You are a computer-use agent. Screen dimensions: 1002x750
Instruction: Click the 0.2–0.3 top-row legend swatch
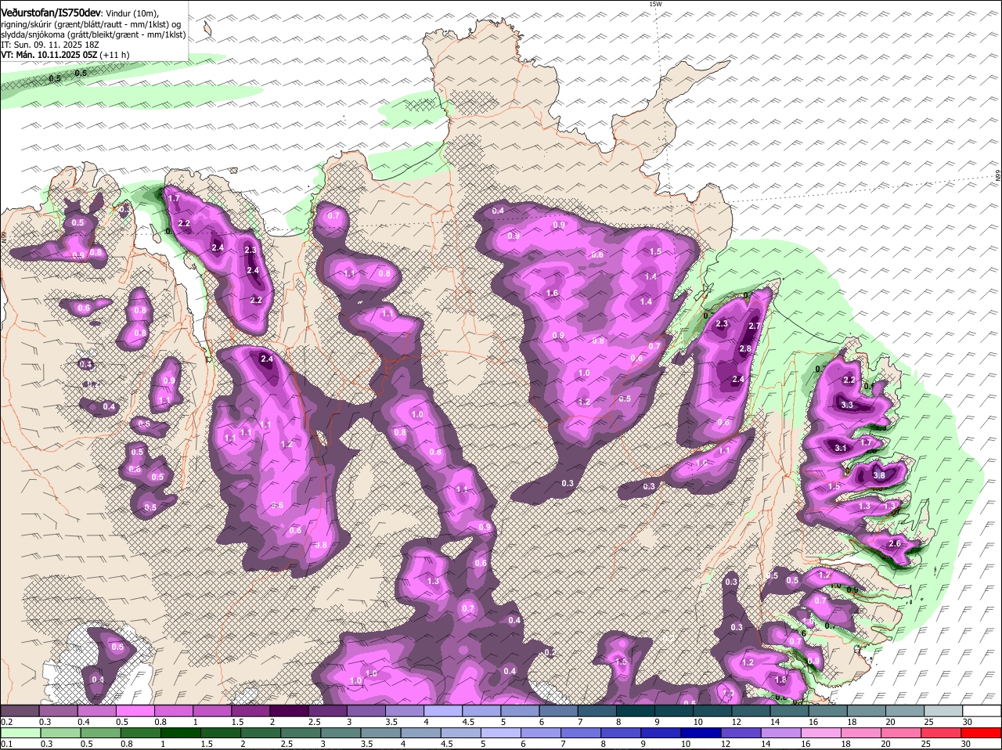pyautogui.click(x=20, y=710)
